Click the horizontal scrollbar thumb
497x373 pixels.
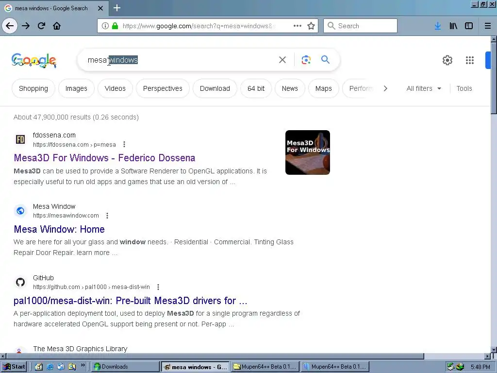(x=215, y=356)
